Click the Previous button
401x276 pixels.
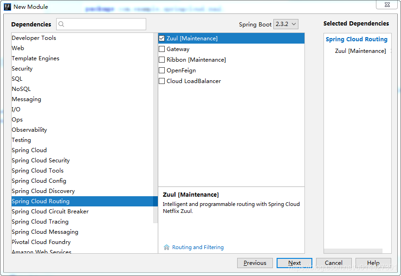tap(255, 263)
